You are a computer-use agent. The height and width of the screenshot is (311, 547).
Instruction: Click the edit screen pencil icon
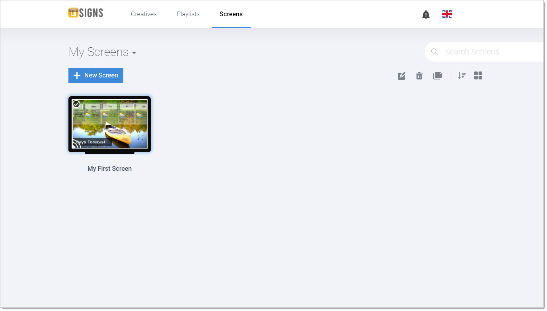point(401,76)
